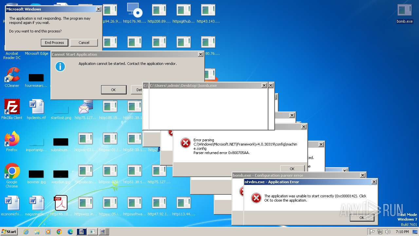Select the http47.92.1… desktop file
This screenshot has height=236, width=419.
coord(159,206)
